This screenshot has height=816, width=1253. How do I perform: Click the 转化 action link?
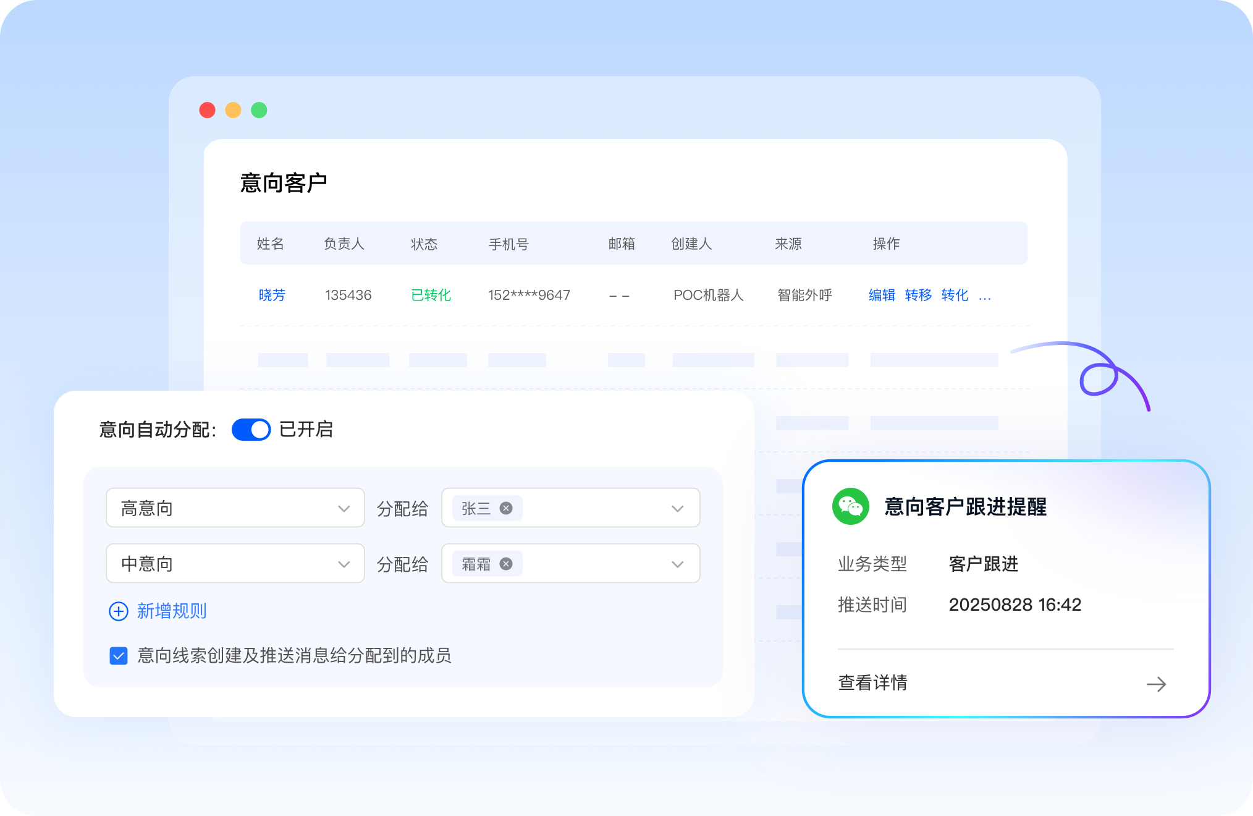pos(955,295)
